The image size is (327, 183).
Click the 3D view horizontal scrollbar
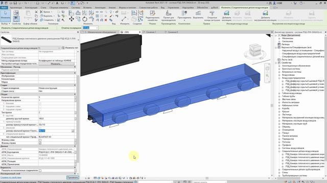pyautogui.click(x=207, y=178)
